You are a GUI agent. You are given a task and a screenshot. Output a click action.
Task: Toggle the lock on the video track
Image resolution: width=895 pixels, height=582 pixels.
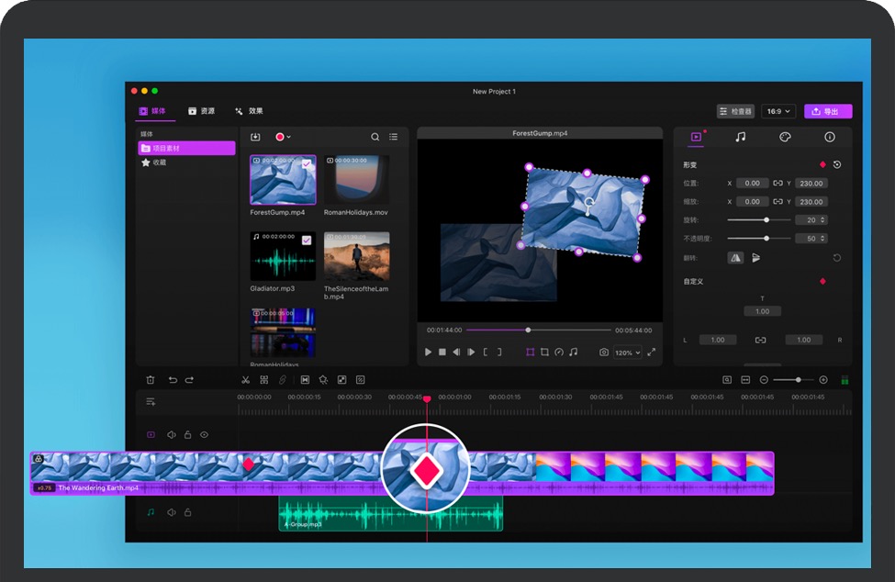187,435
